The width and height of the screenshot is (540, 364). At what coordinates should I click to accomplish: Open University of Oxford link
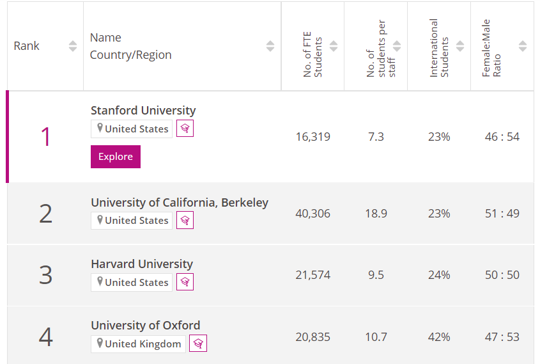click(x=146, y=325)
